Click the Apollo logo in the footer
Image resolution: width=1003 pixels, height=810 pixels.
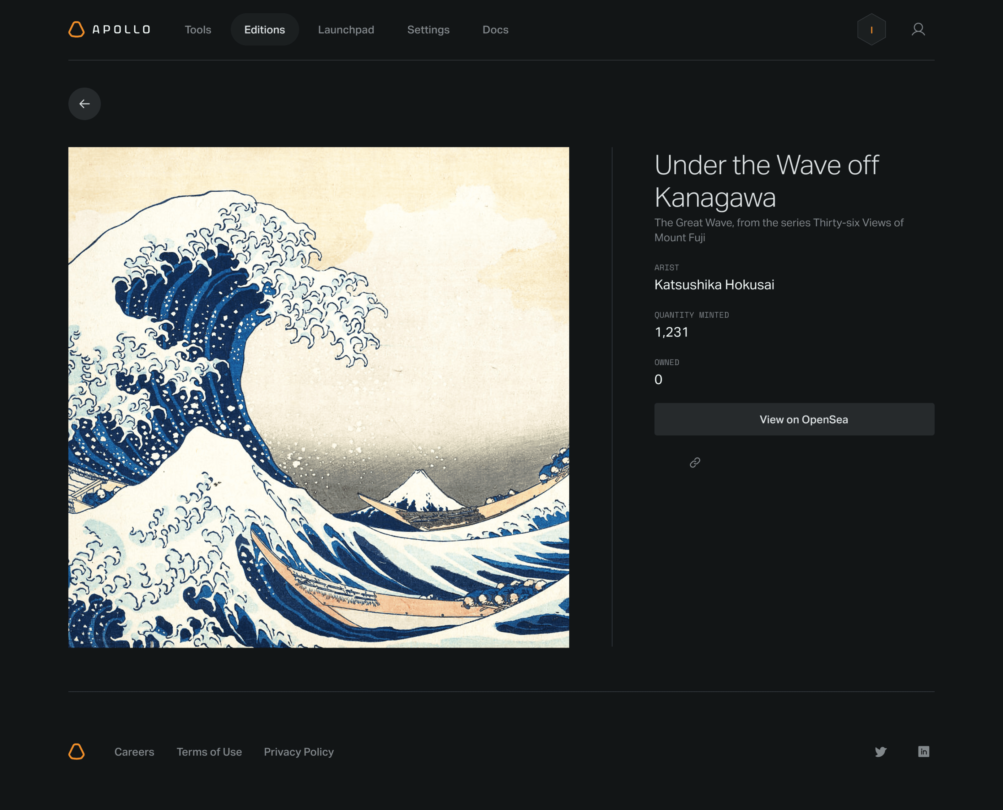point(77,751)
